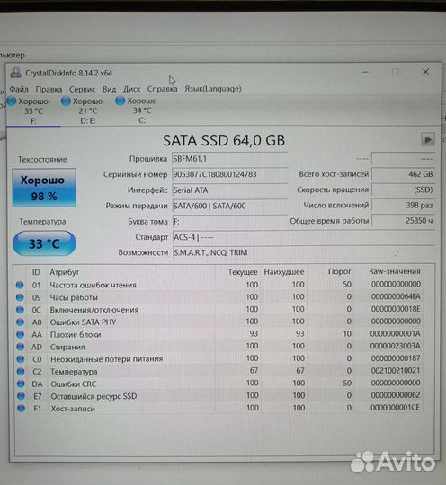Image resolution: width=446 pixels, height=485 pixels.
Task: Click raw value 002100210021 for Температура
Action: pyautogui.click(x=396, y=370)
